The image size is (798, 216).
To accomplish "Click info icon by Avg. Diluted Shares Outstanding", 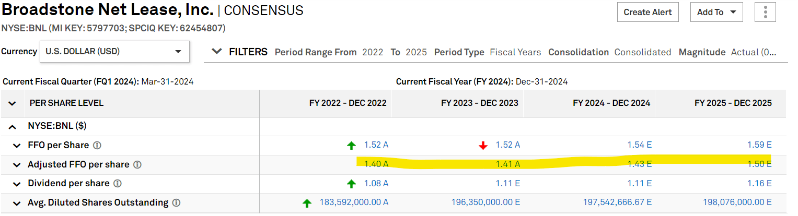I will (x=177, y=203).
